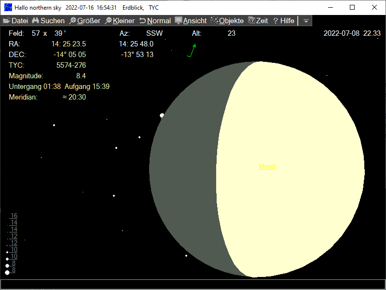386x290 pixels.
Task: Click the yellow Mond label link
Action: click(267, 167)
